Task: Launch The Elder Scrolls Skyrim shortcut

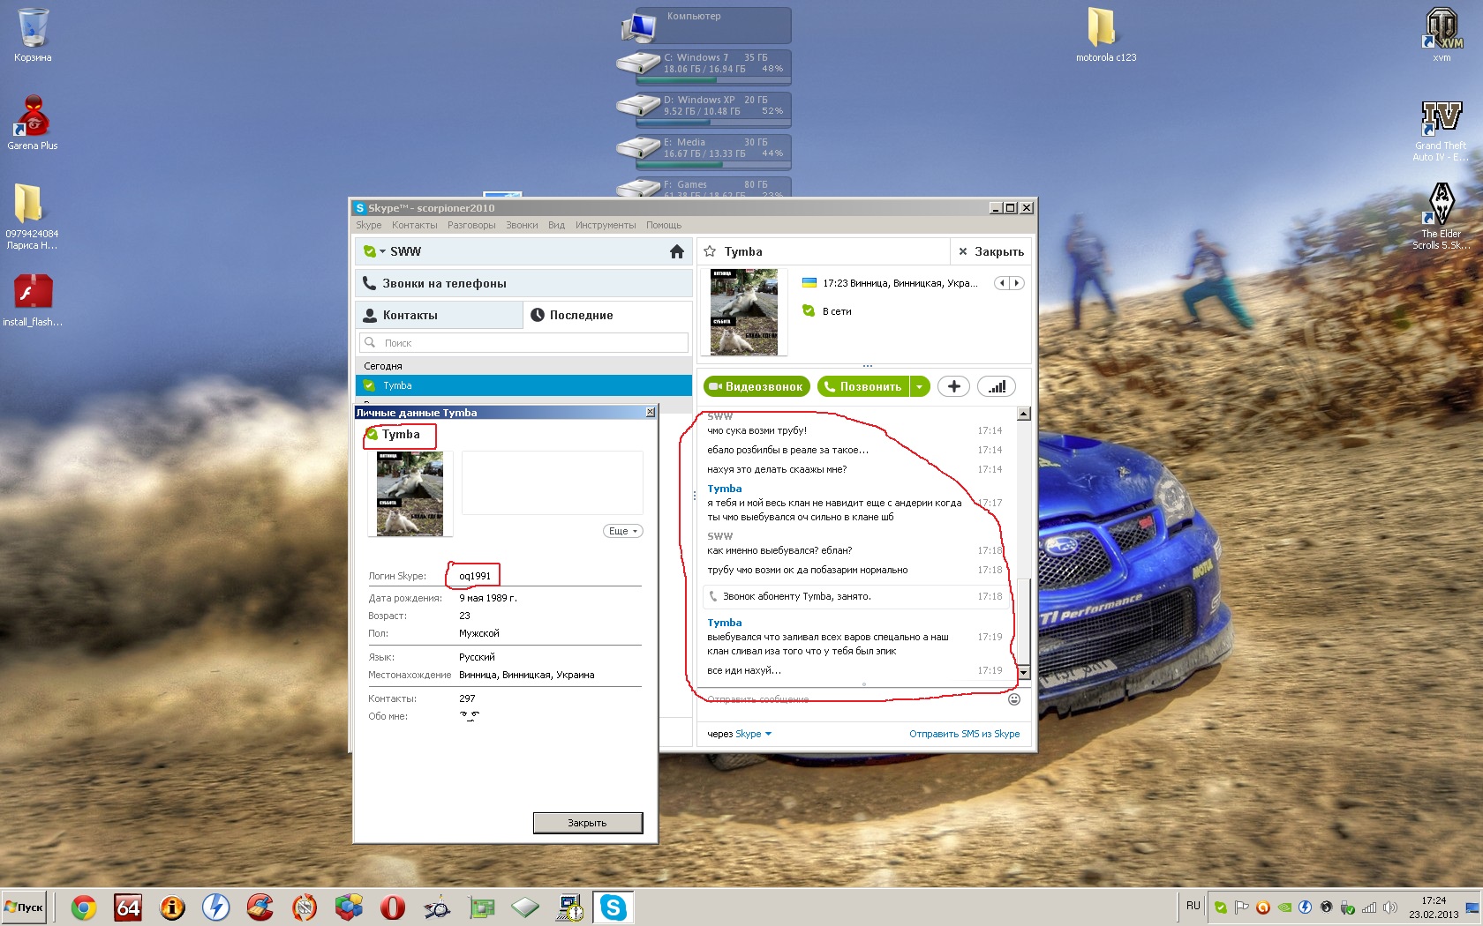Action: (1442, 217)
